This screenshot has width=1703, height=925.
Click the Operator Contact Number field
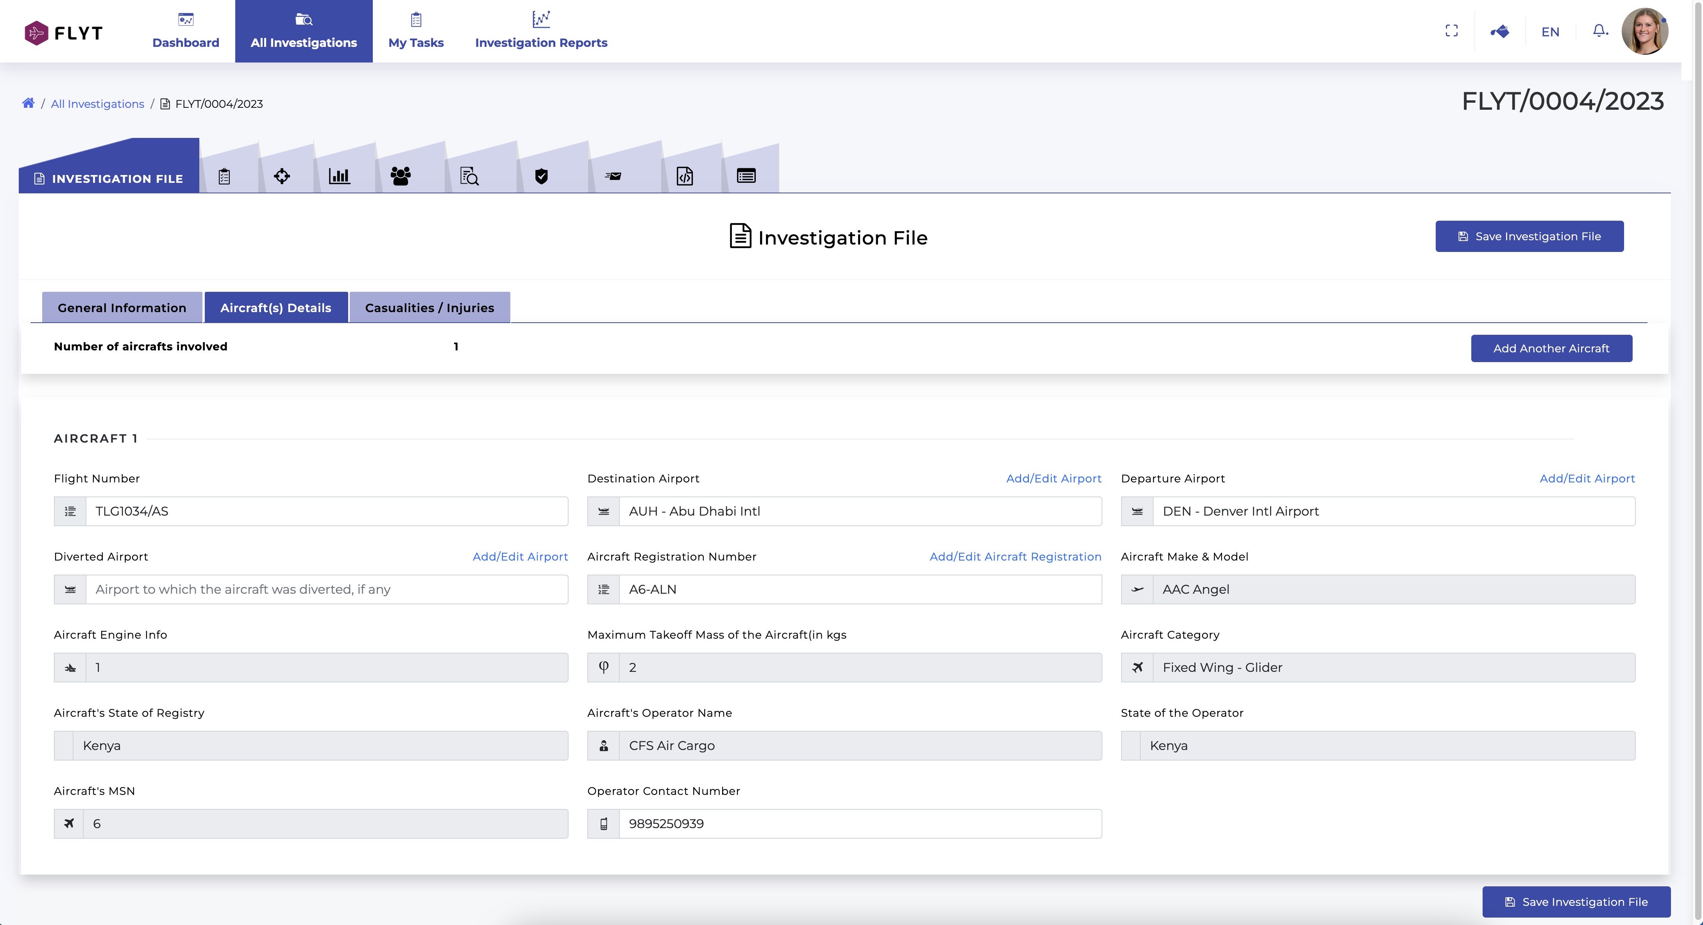(859, 824)
